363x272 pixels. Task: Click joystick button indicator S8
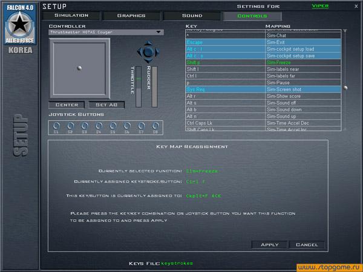click(x=155, y=126)
